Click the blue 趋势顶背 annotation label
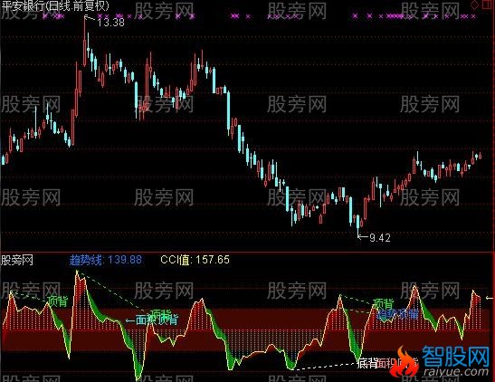 (398, 314)
